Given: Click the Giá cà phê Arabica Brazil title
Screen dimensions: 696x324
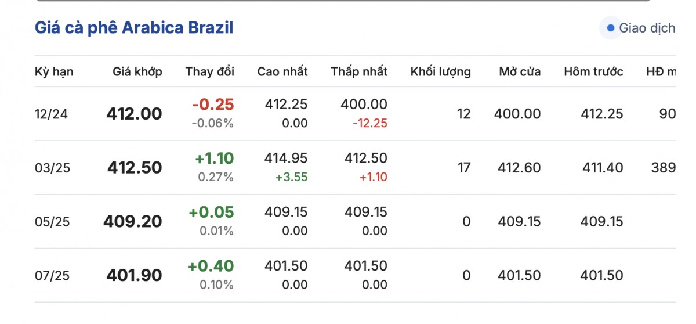Looking at the screenshot, I should pyautogui.click(x=134, y=28).
